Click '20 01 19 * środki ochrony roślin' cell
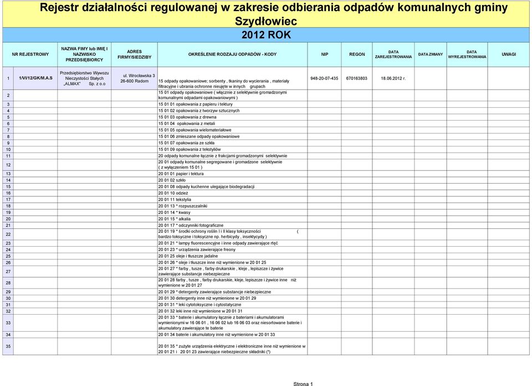The image size is (532, 386). pyautogui.click(x=232, y=234)
